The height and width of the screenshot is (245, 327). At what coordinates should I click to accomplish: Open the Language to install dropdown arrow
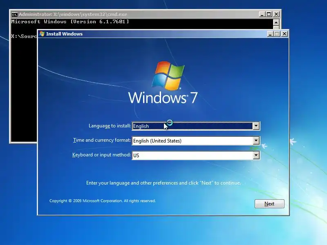click(x=256, y=126)
